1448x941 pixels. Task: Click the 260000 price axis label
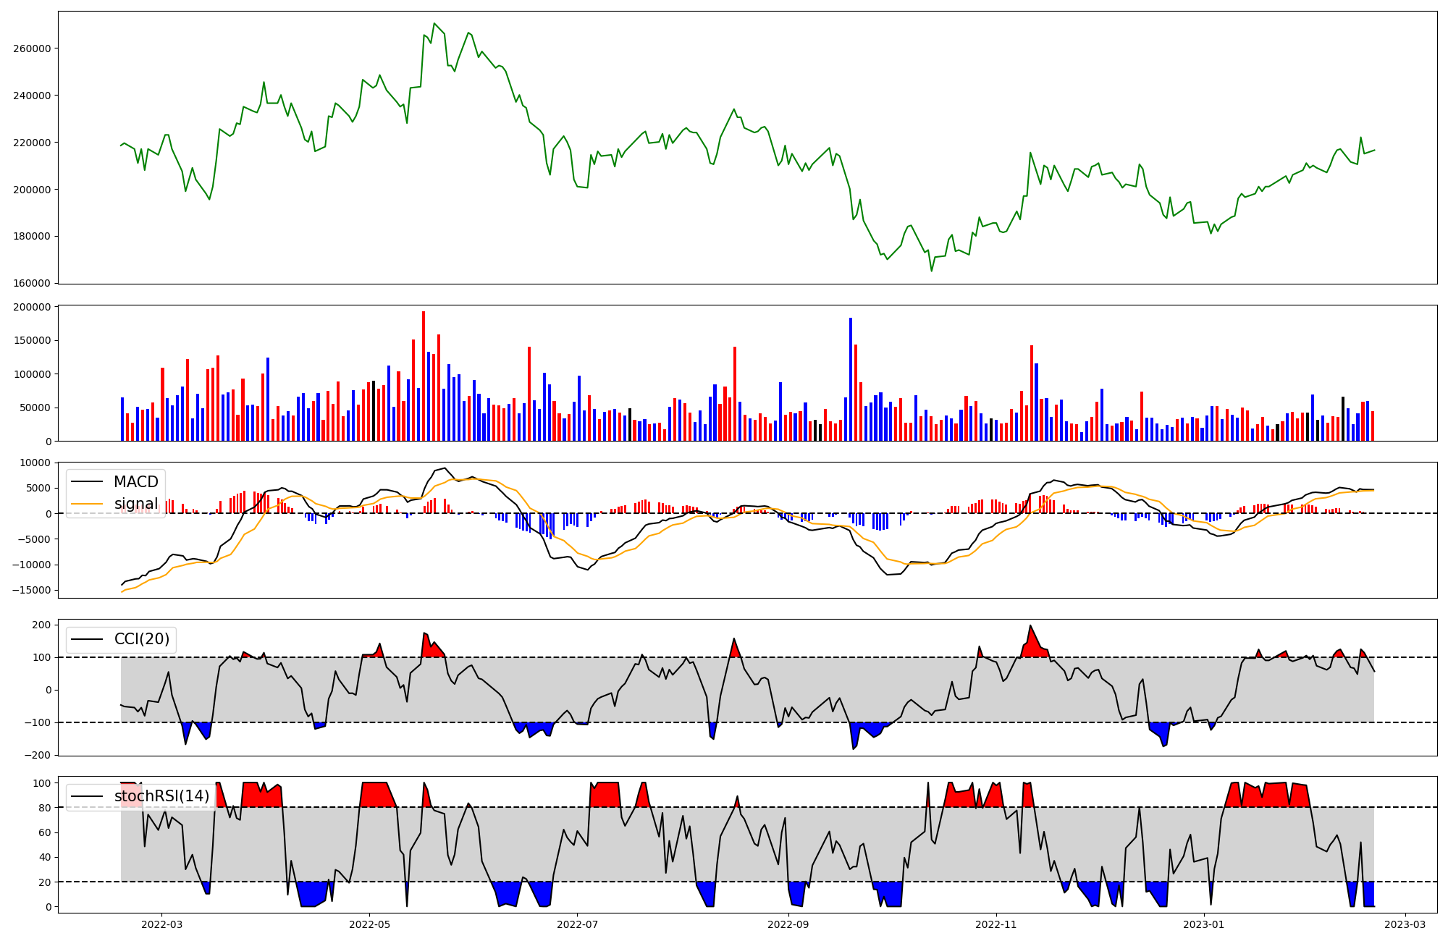click(32, 48)
